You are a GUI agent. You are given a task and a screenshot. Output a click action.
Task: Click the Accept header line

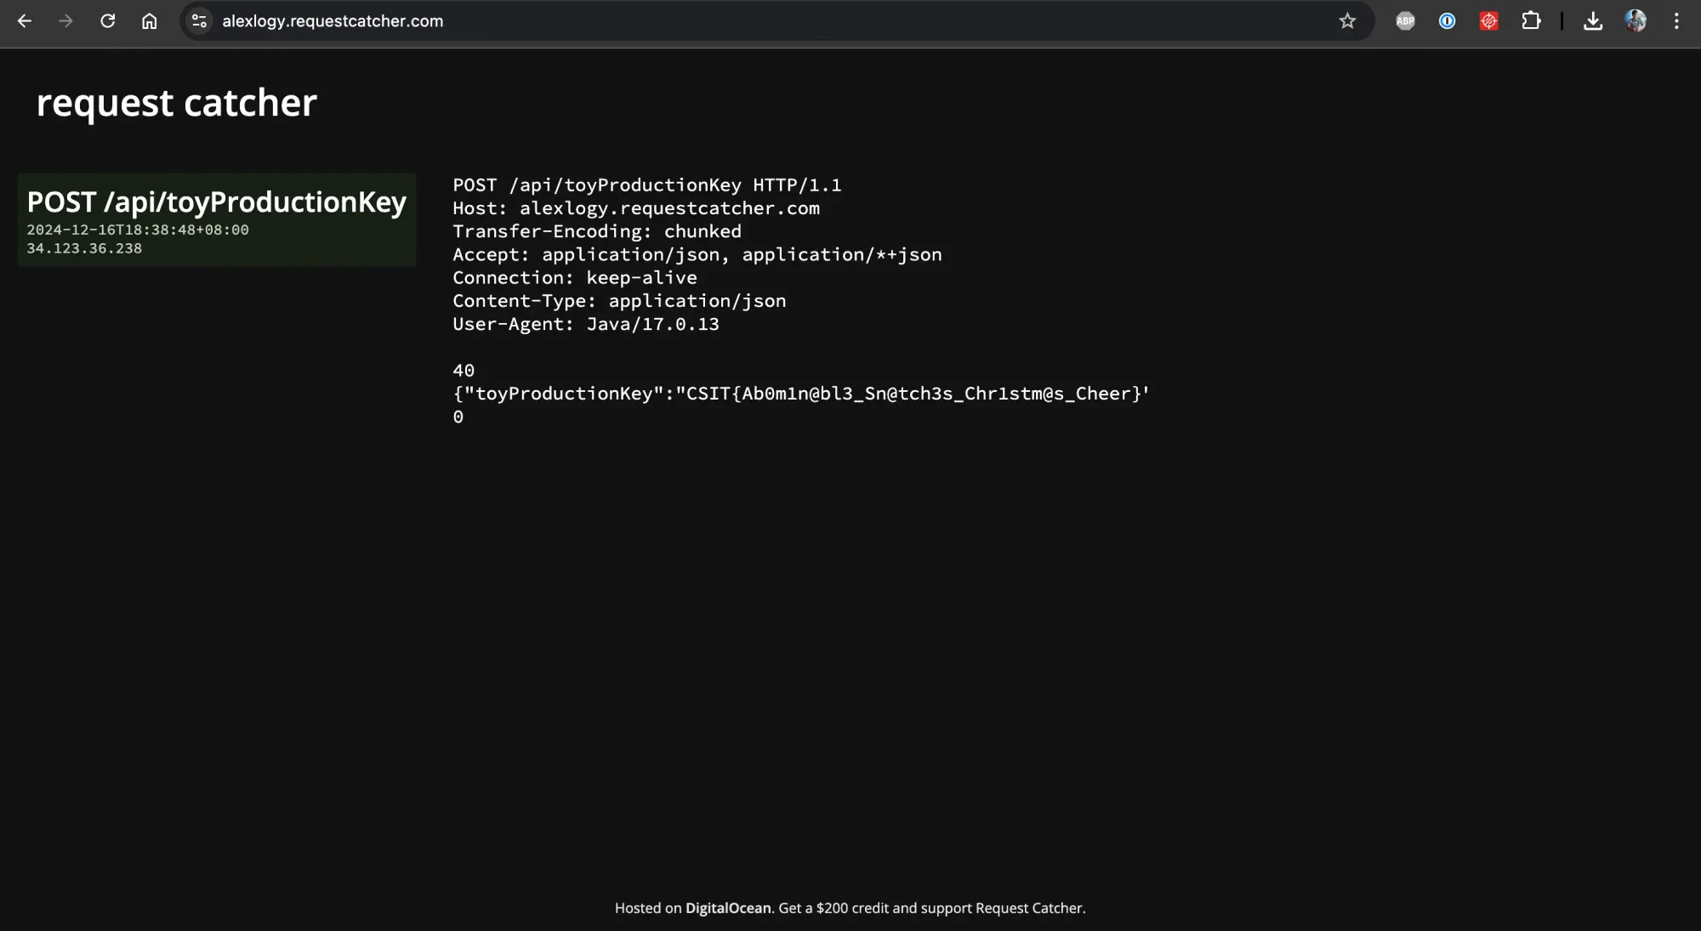click(x=697, y=254)
